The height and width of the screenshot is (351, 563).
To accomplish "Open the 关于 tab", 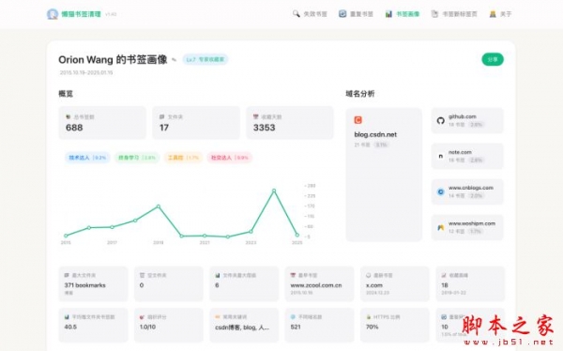I will click(500, 14).
